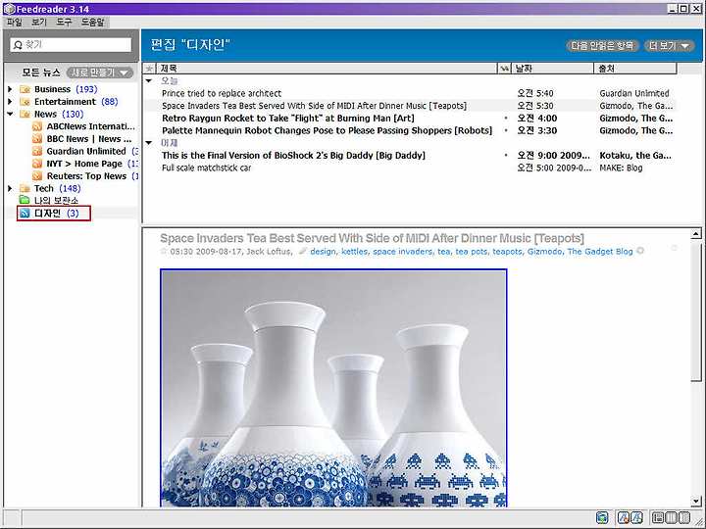Click the News folder icon
Image resolution: width=706 pixels, height=529 pixels.
pyautogui.click(x=25, y=114)
